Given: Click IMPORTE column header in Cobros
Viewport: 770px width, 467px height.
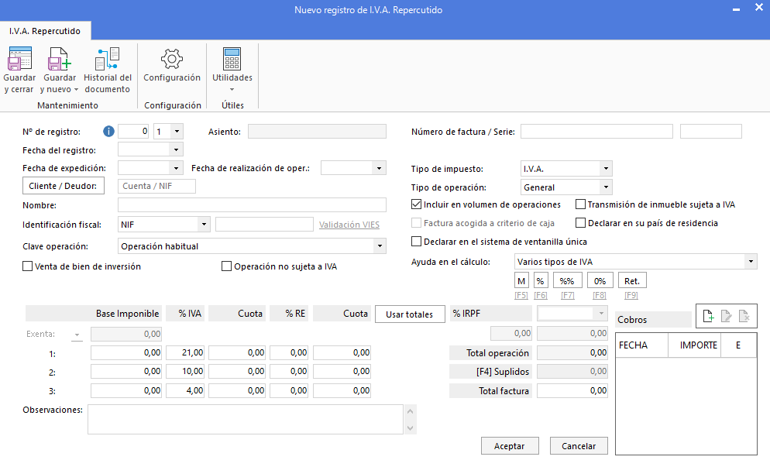Looking at the screenshot, I should pyautogui.click(x=694, y=345).
